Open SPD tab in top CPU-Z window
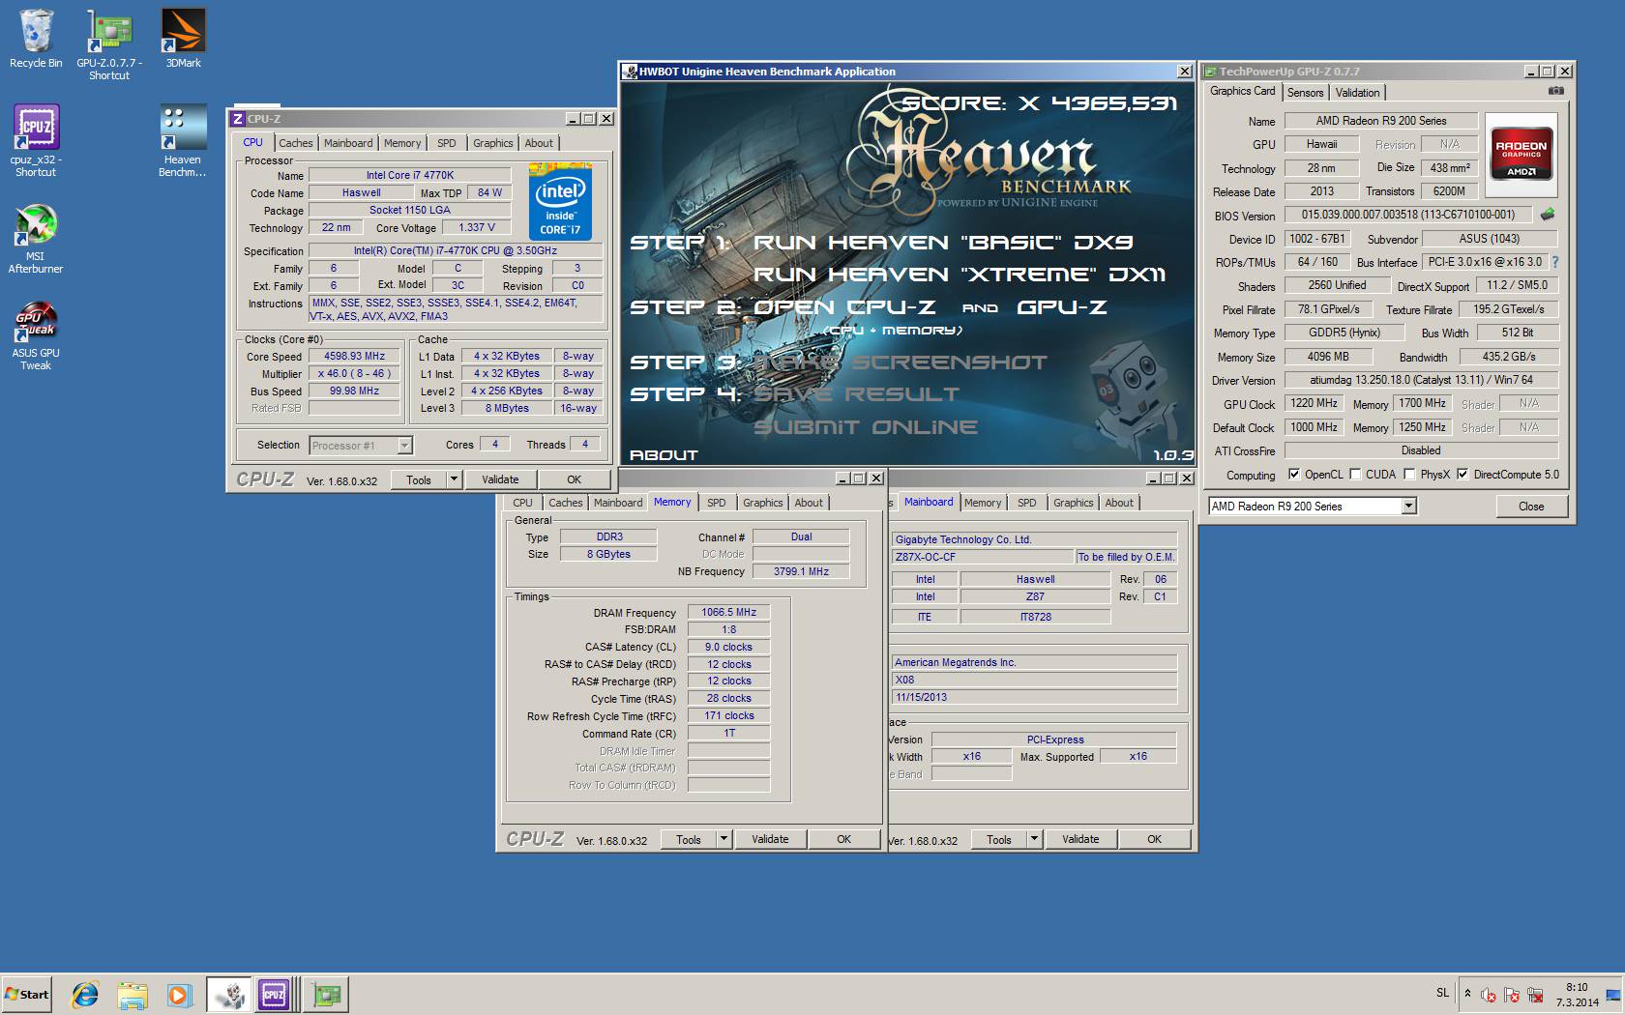1625x1015 pixels. click(x=446, y=143)
